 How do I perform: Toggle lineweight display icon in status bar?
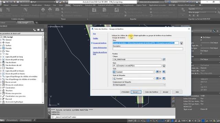click(x=168, y=121)
